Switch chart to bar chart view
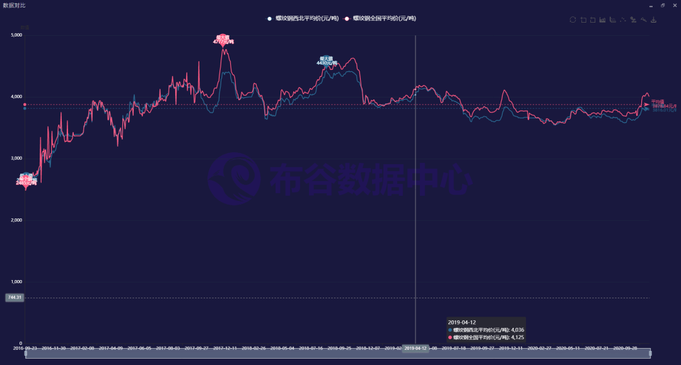Viewport: 681px width, 365px height. 603,20
